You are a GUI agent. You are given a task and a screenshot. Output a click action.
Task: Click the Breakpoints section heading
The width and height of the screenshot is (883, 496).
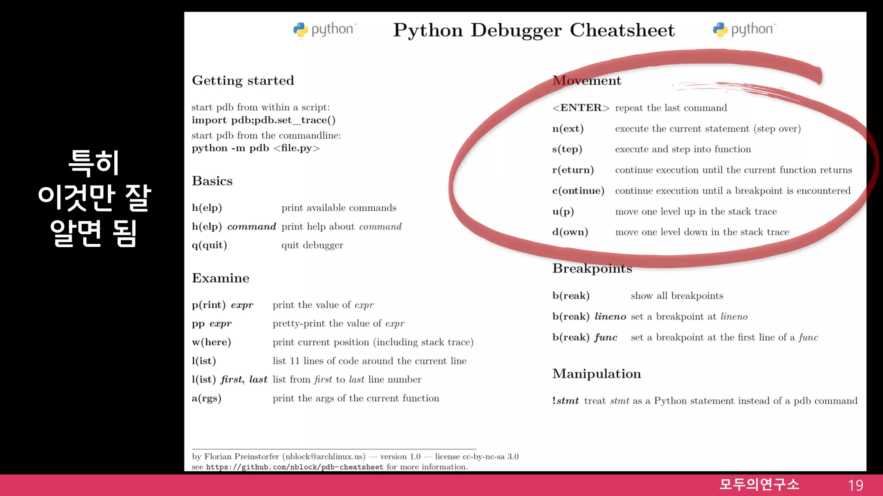(x=592, y=269)
